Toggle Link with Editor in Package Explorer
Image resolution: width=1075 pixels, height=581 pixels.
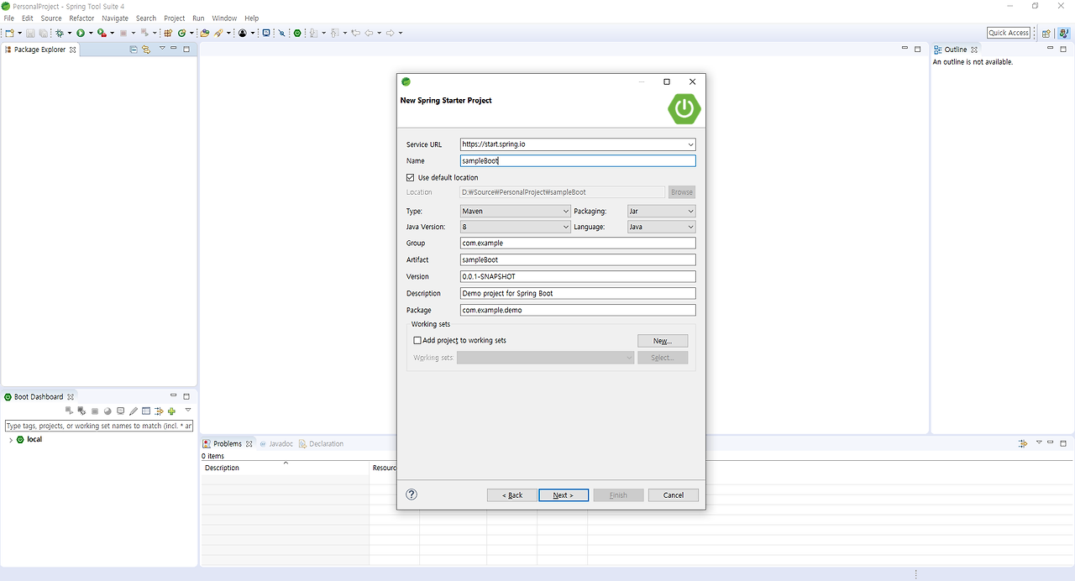click(146, 50)
